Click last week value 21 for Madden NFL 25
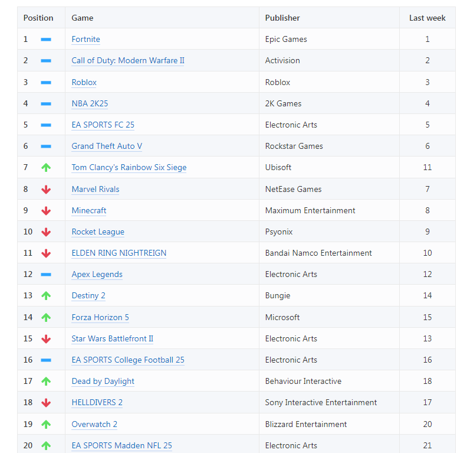 pyautogui.click(x=427, y=445)
